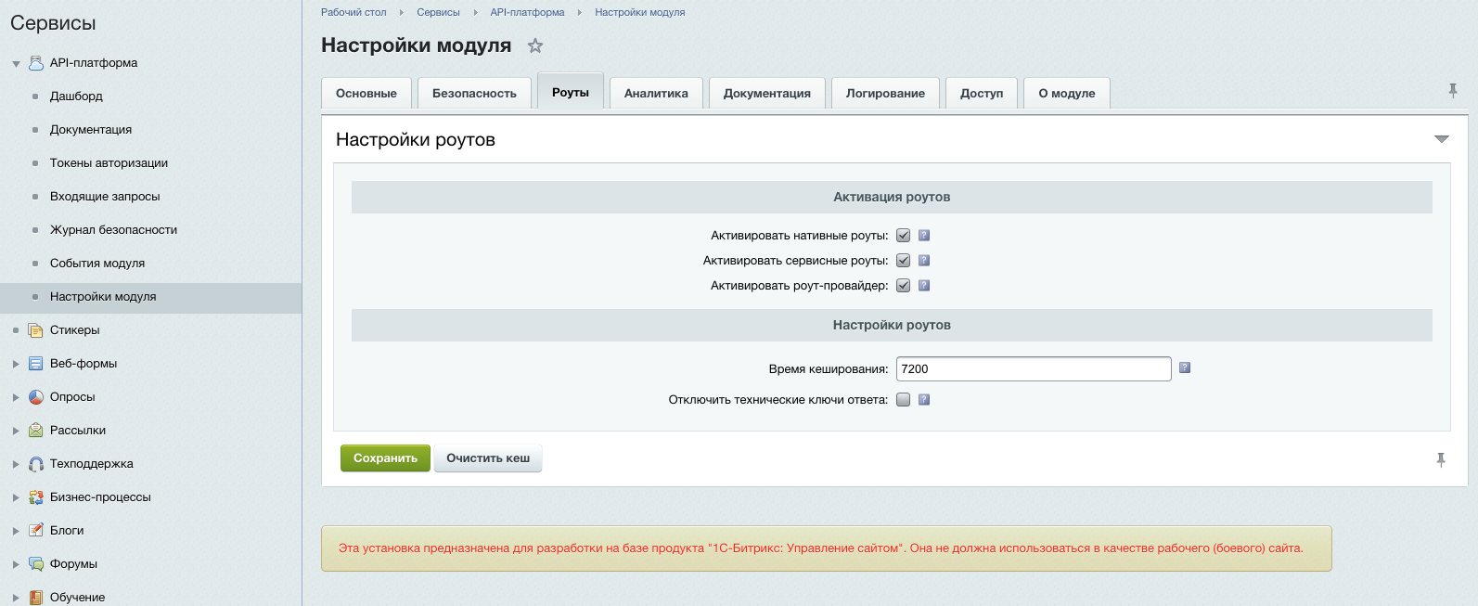Open help hint for роут-провайдер

[x=924, y=286]
